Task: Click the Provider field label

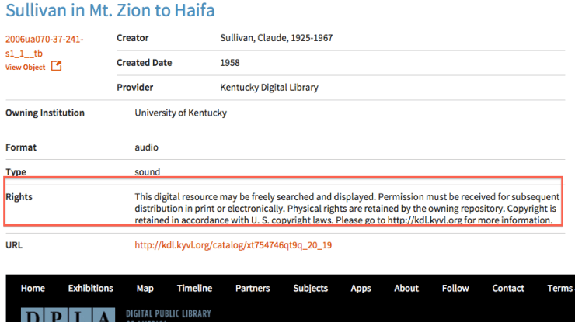Action: click(x=134, y=88)
